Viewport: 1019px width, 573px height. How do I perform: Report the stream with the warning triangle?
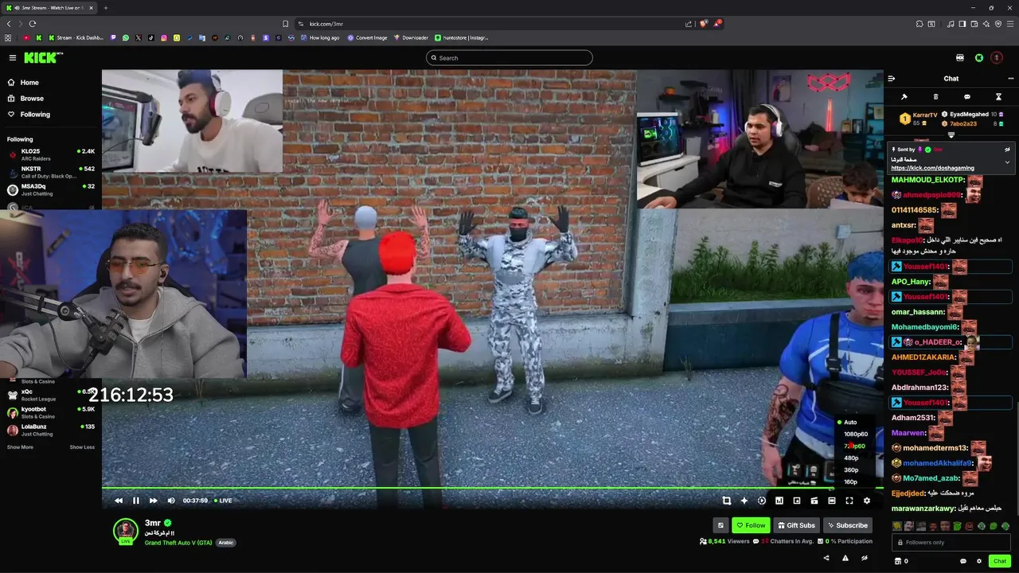(x=845, y=558)
